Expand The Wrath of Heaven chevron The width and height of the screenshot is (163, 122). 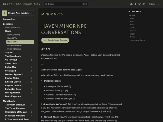point(32,105)
